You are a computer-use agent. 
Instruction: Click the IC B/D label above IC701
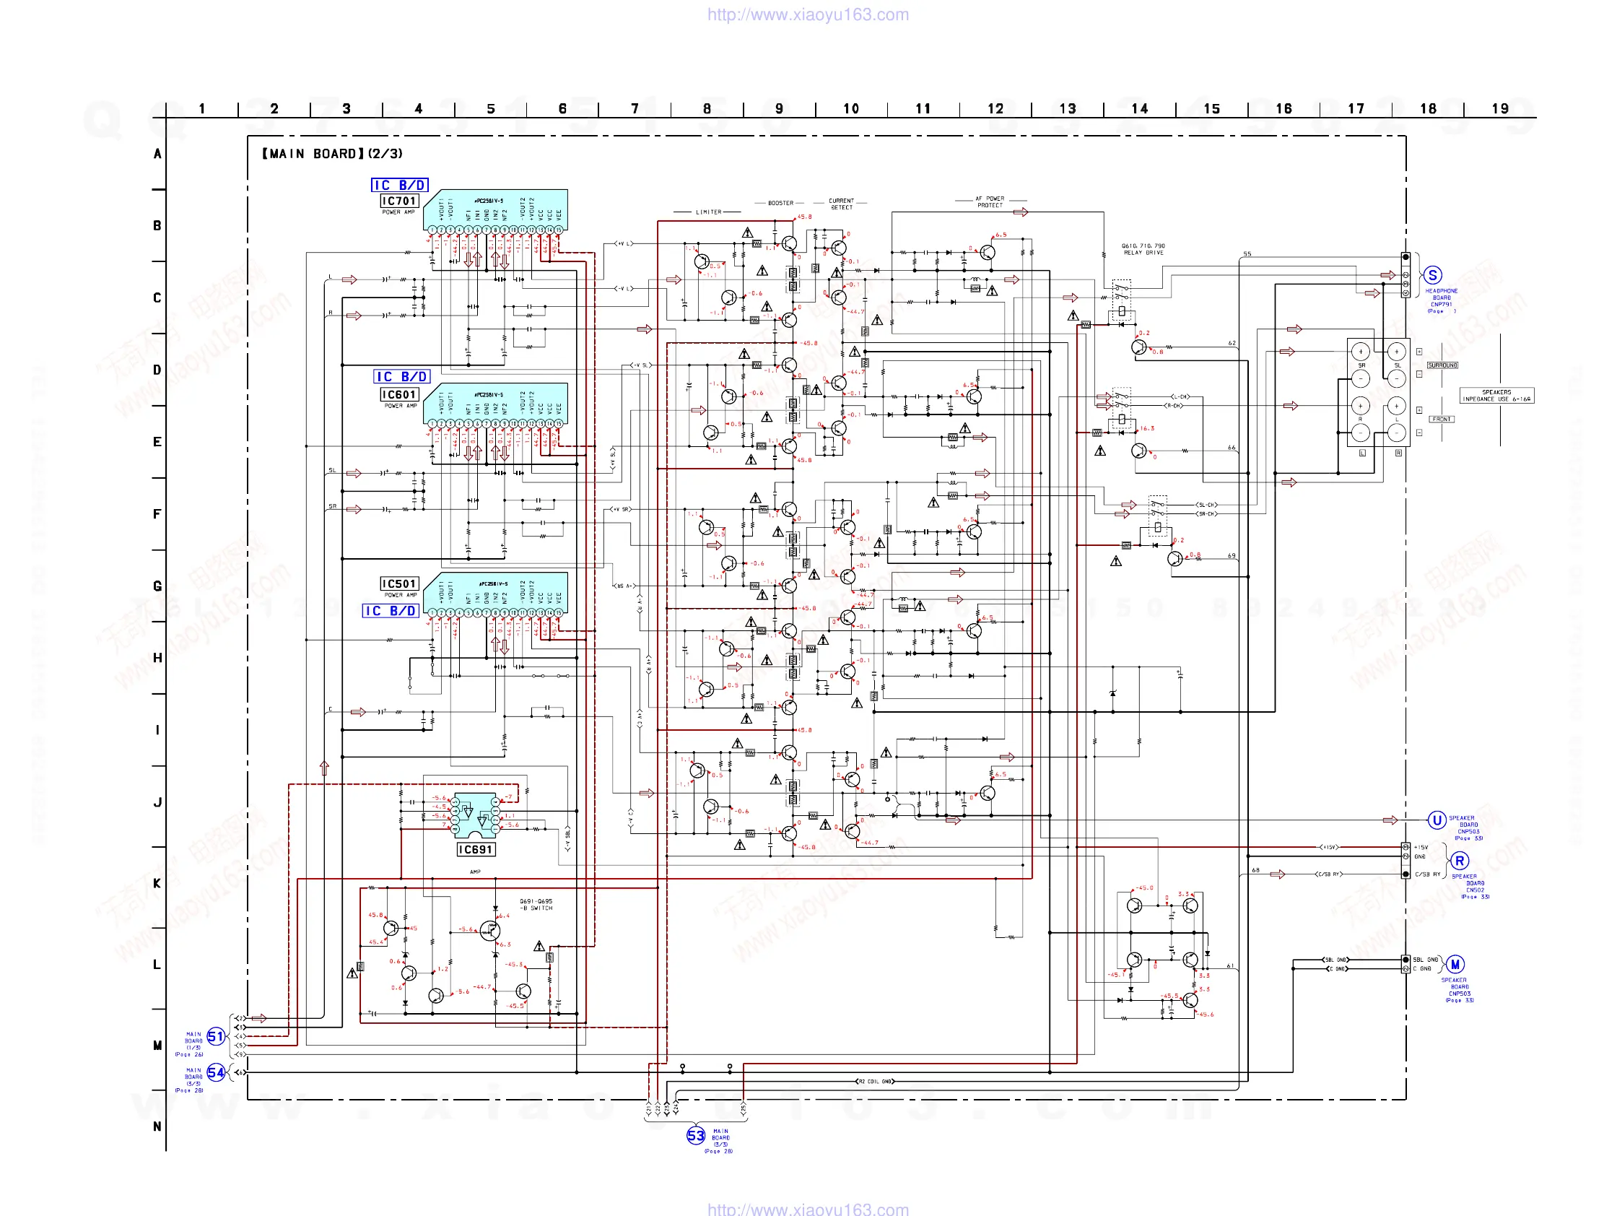(x=399, y=185)
